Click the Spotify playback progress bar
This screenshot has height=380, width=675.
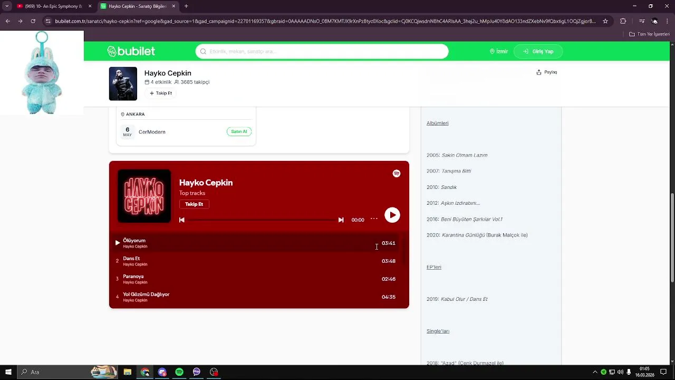(x=261, y=220)
